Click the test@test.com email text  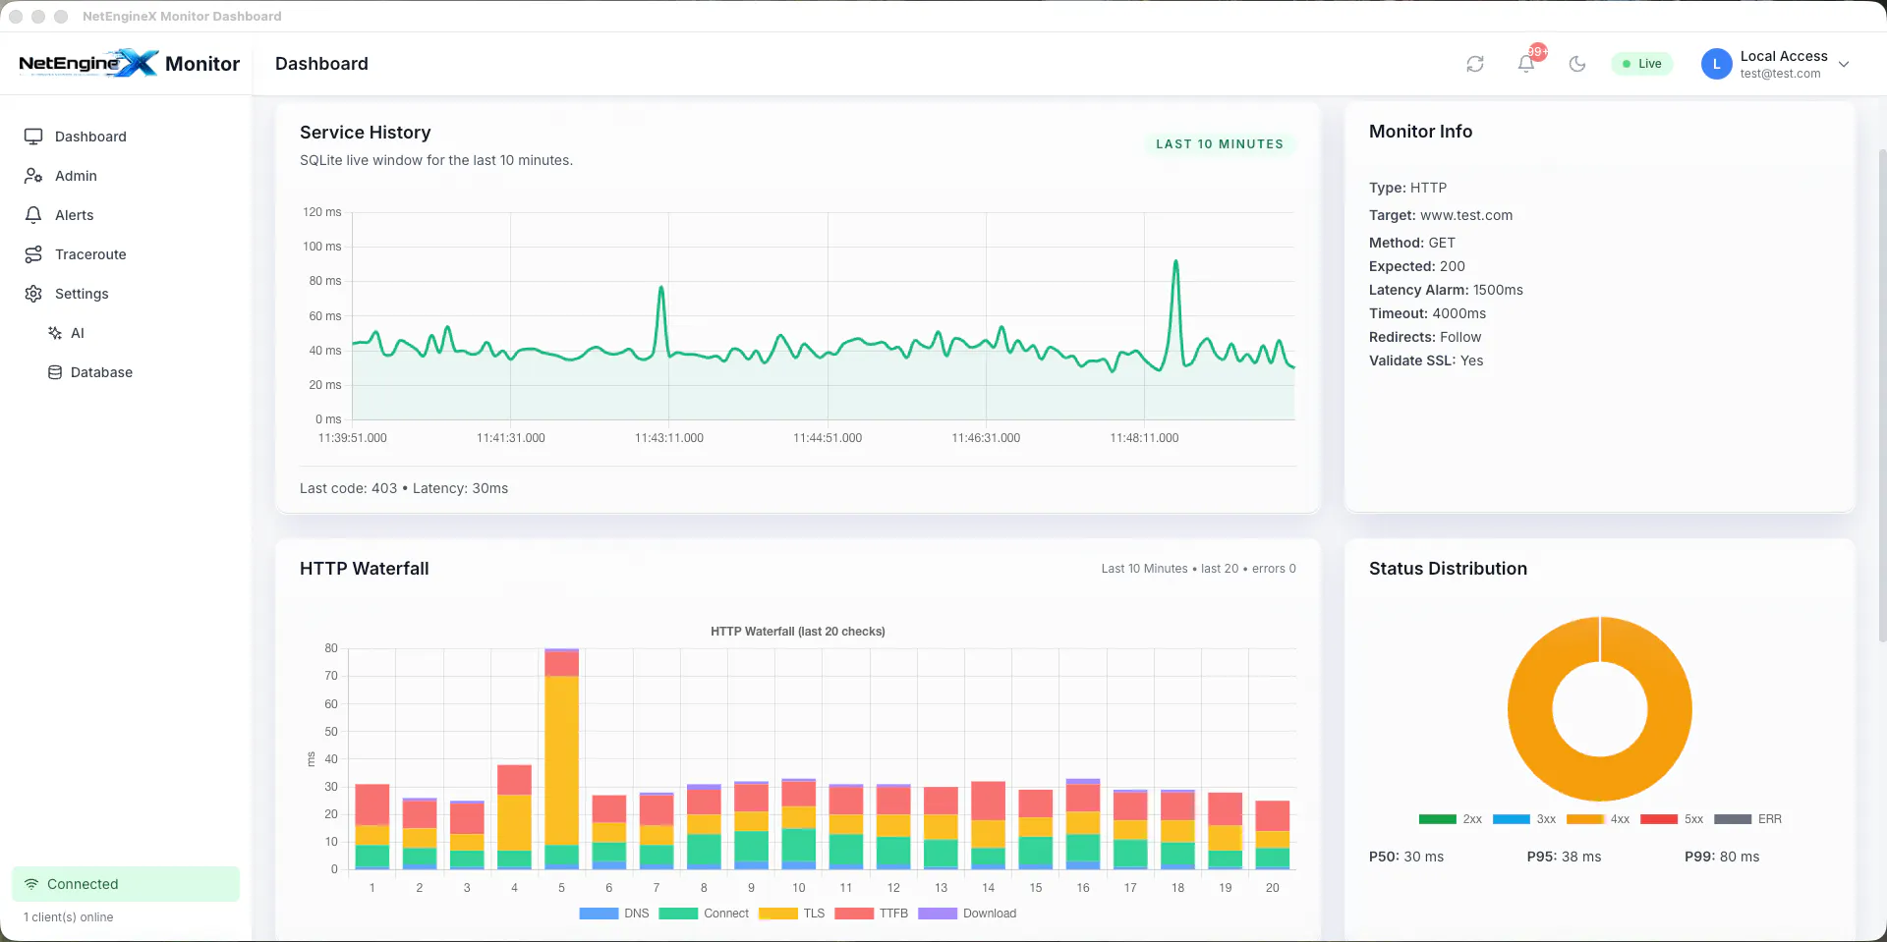click(1781, 74)
